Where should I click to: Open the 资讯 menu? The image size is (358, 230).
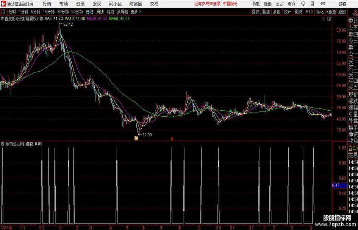(x=80, y=4)
